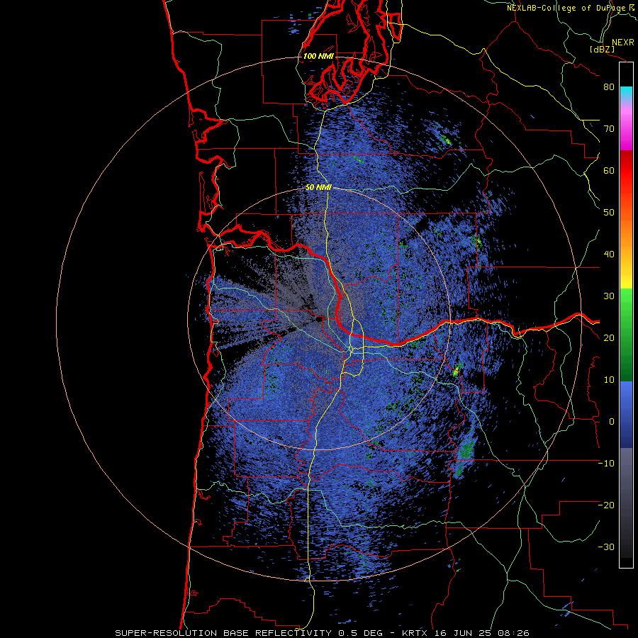Click the -10 value on the dBZ scale
This screenshot has width=638, height=638.
(x=606, y=464)
